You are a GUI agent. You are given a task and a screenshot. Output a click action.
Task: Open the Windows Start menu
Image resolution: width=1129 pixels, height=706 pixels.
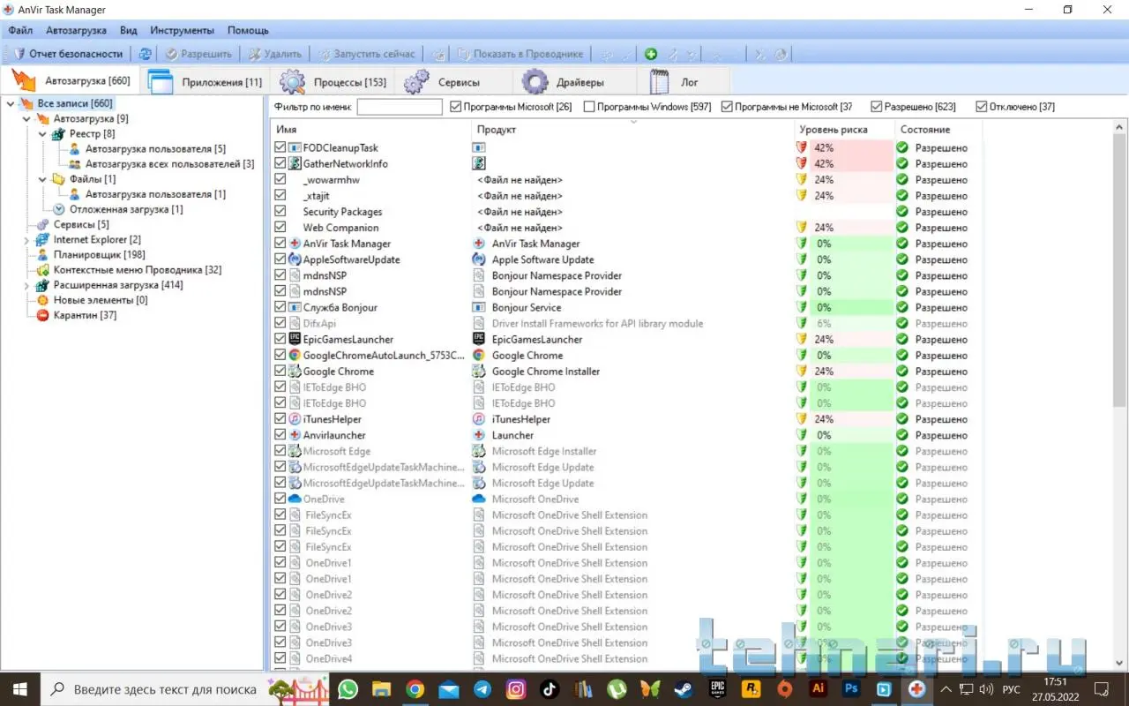(19, 688)
